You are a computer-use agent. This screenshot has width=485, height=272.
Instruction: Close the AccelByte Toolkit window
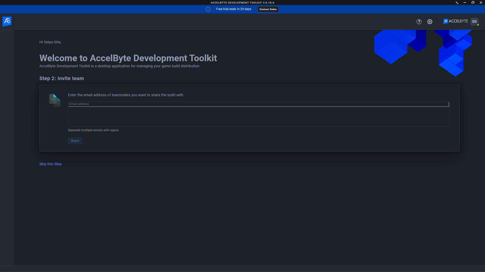coord(481,3)
